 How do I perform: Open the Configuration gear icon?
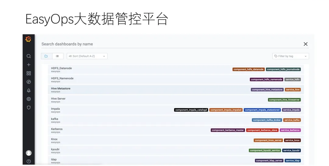point(29,99)
